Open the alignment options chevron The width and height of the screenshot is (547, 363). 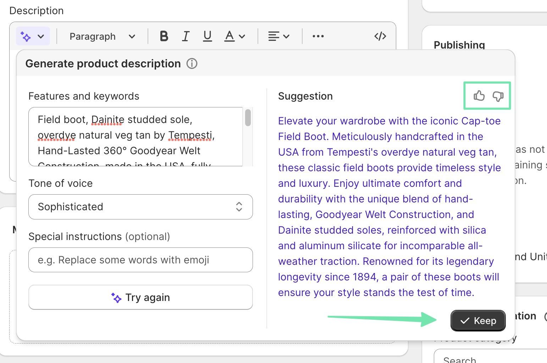click(286, 36)
